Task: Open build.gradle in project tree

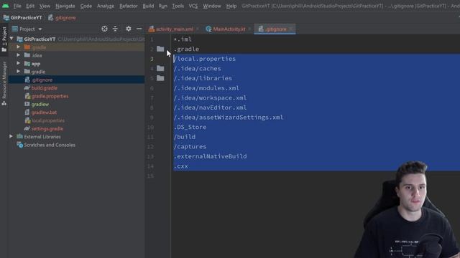Action: point(45,88)
